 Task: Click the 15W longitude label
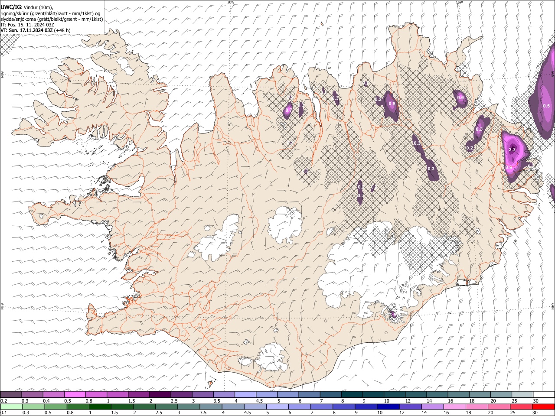coord(460,2)
